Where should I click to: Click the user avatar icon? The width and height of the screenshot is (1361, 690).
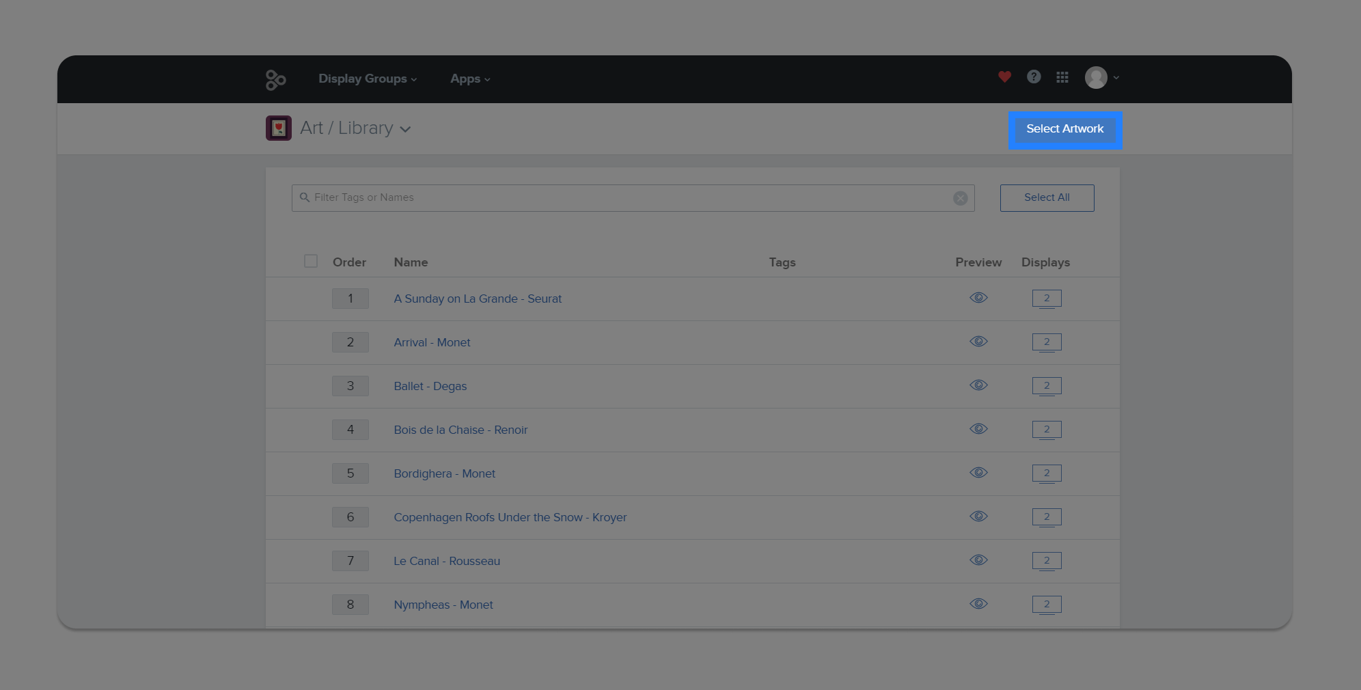coord(1096,77)
